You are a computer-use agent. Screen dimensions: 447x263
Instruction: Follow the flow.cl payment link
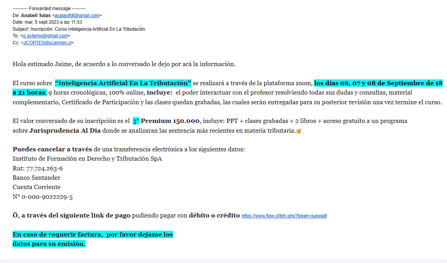pyautogui.click(x=284, y=216)
